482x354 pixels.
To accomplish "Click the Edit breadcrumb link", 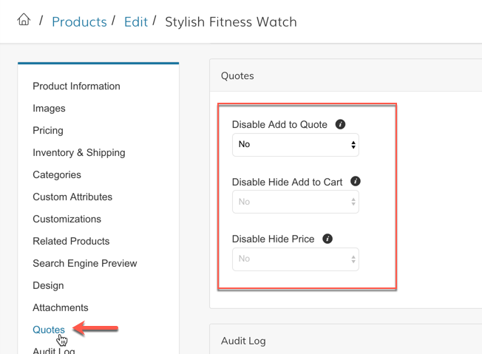I will 136,21.
